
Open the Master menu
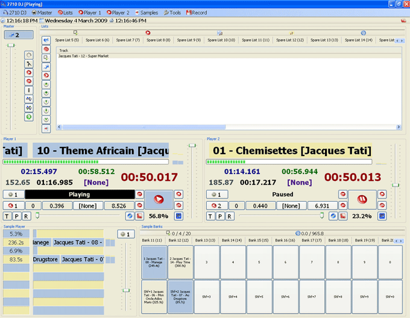[x=42, y=13]
